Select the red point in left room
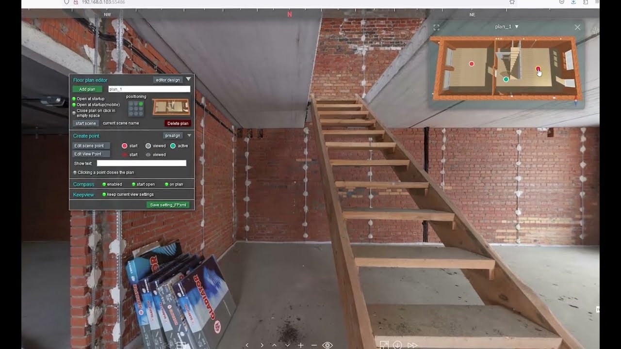The image size is (621, 349). click(x=472, y=63)
